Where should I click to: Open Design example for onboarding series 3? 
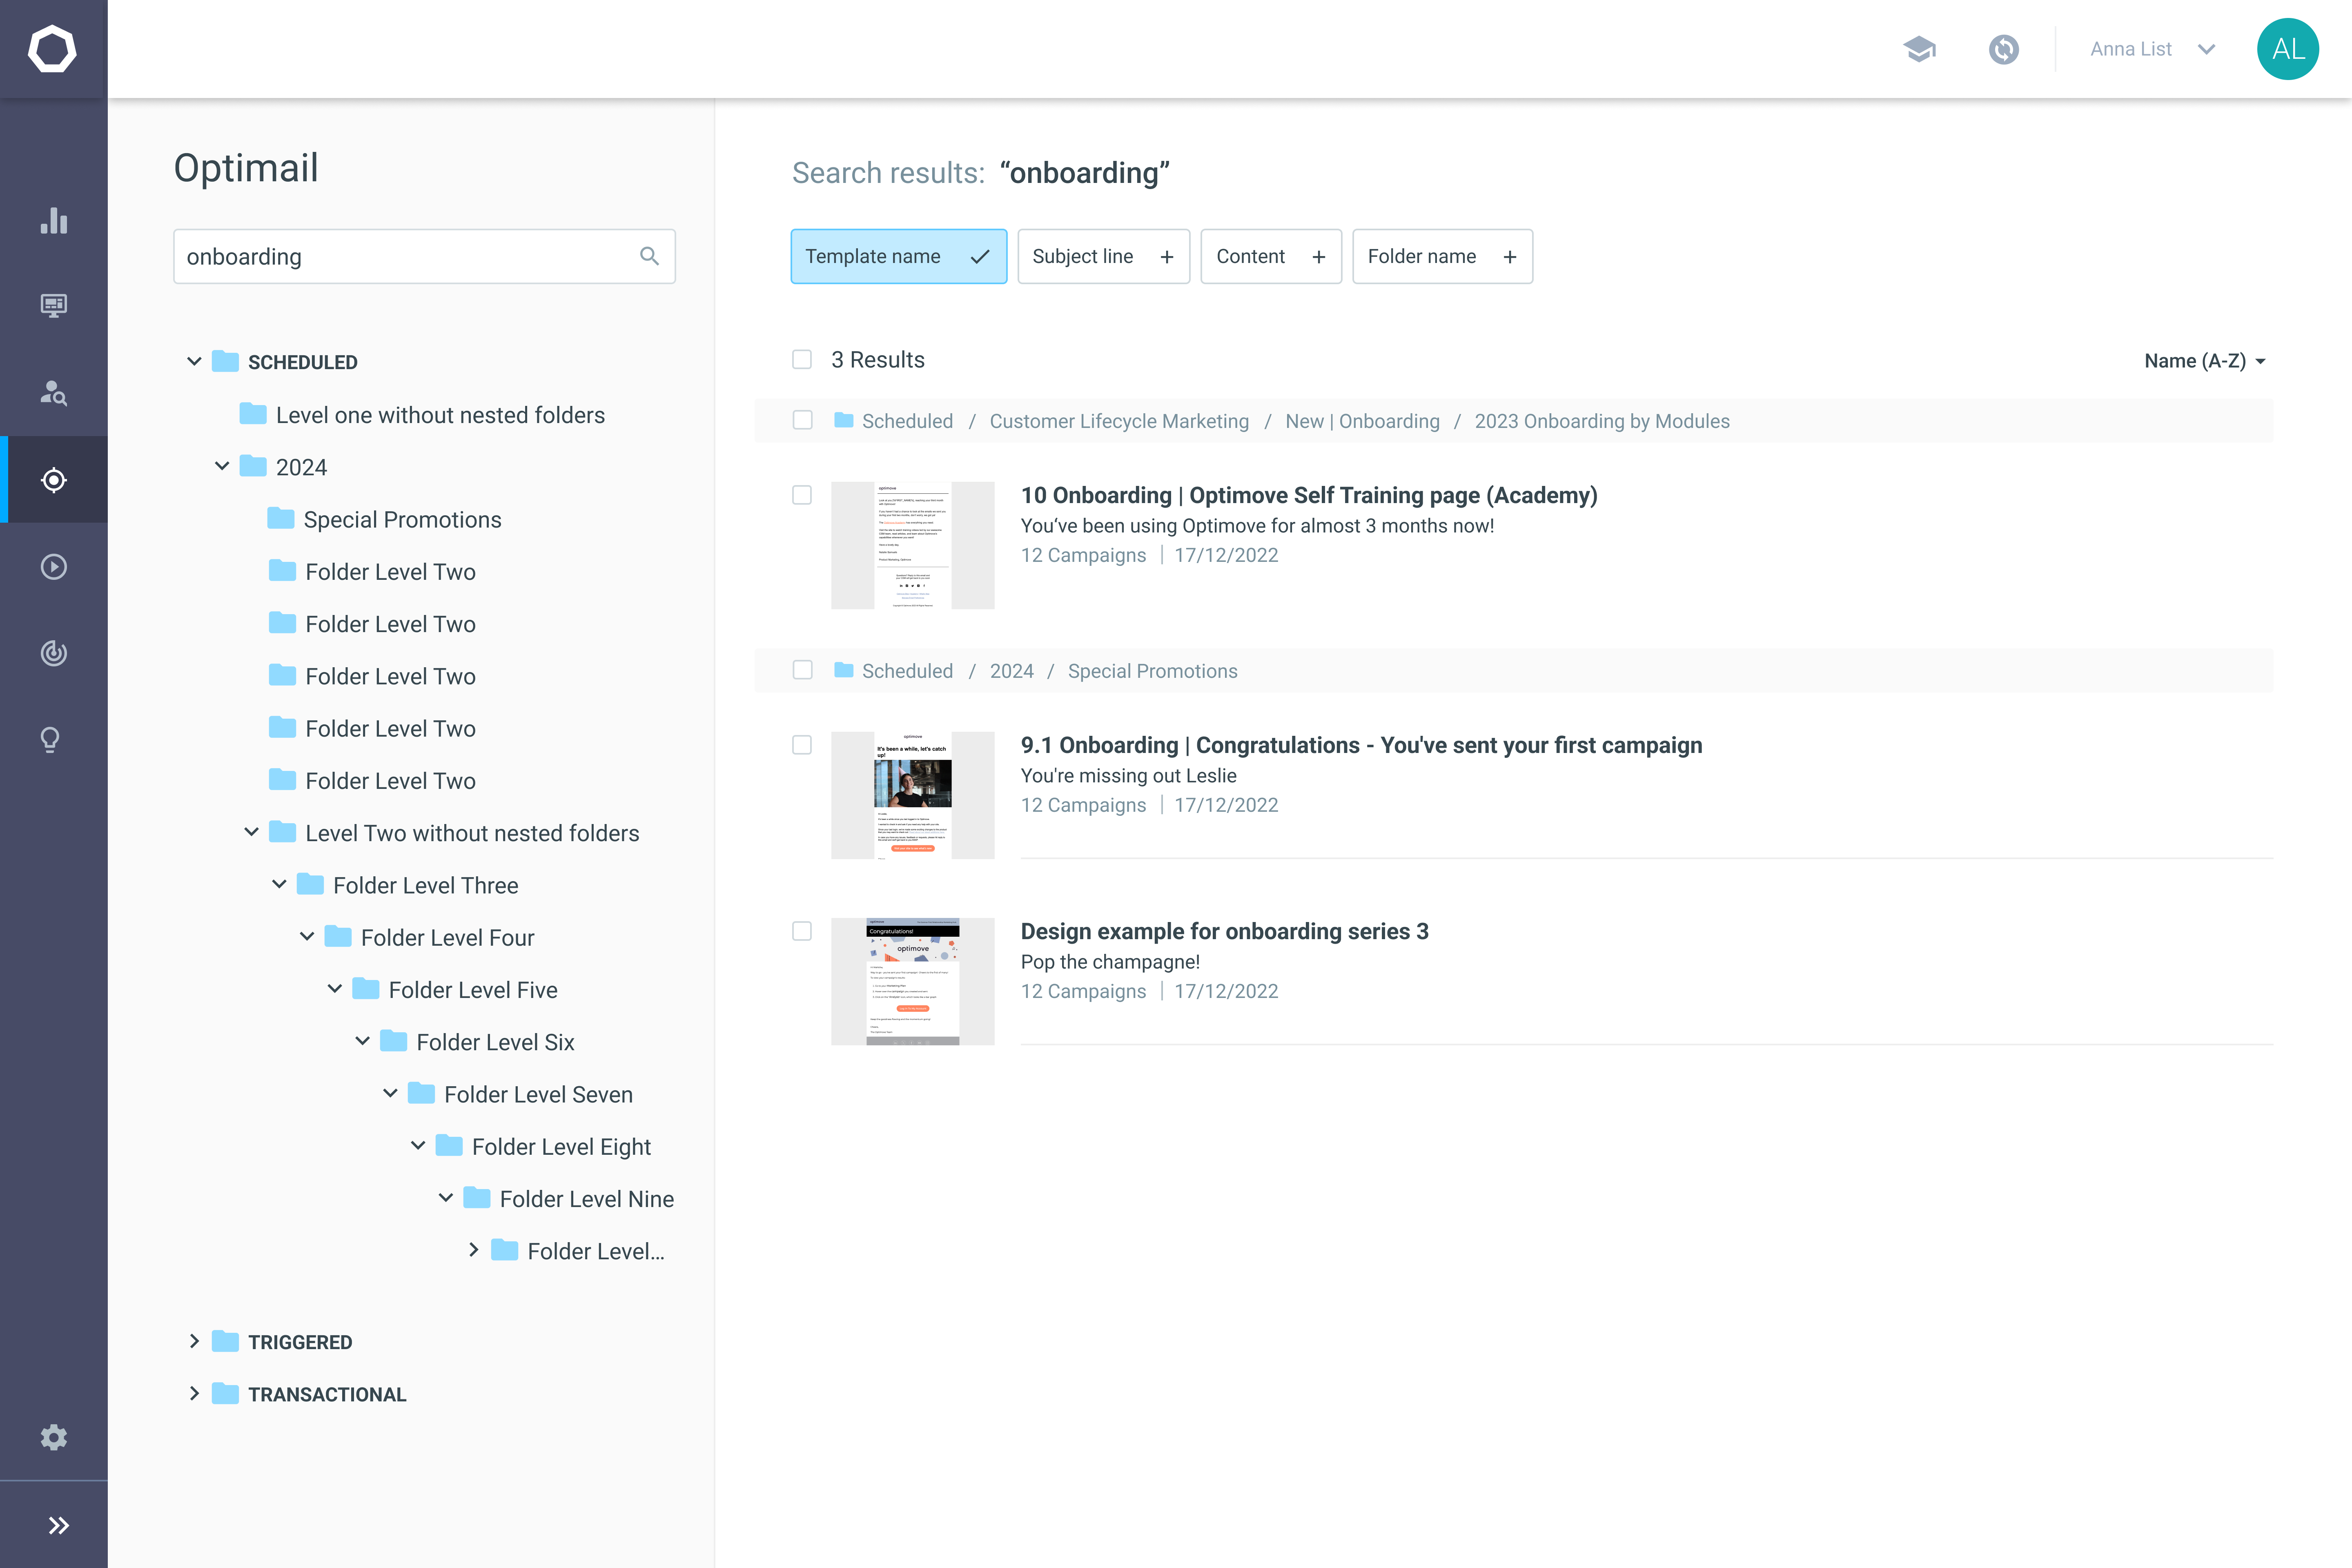(1224, 931)
